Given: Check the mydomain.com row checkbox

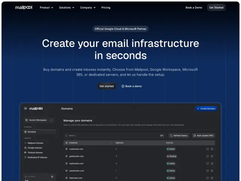Looking at the screenshot, I should pyautogui.click(x=66, y=163).
